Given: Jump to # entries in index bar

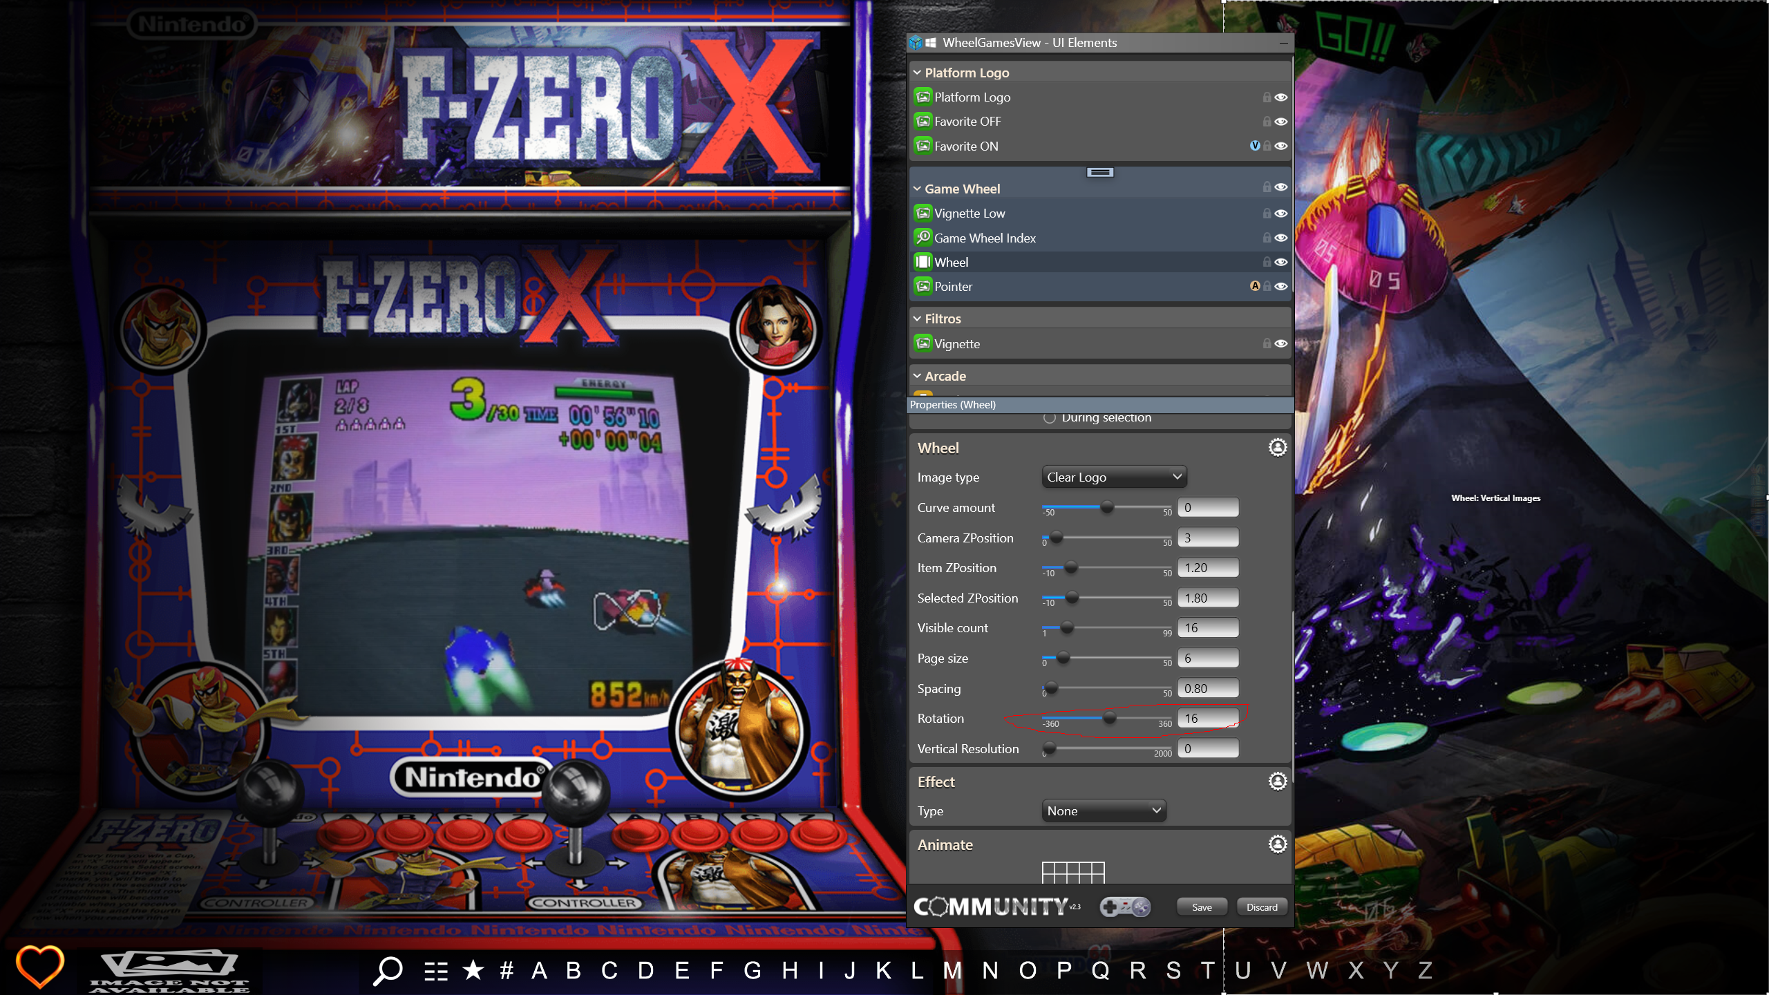Looking at the screenshot, I should (507, 971).
